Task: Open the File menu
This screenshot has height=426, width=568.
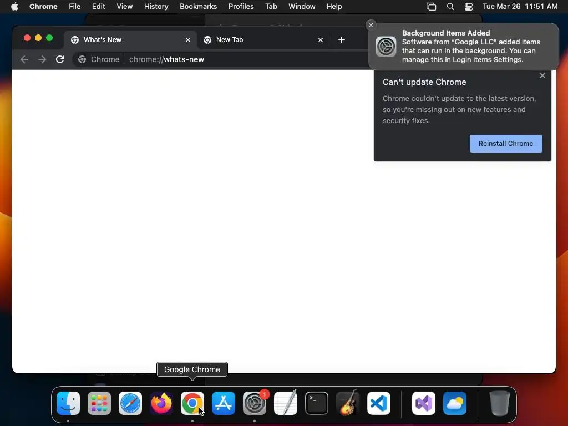Action: click(x=75, y=7)
